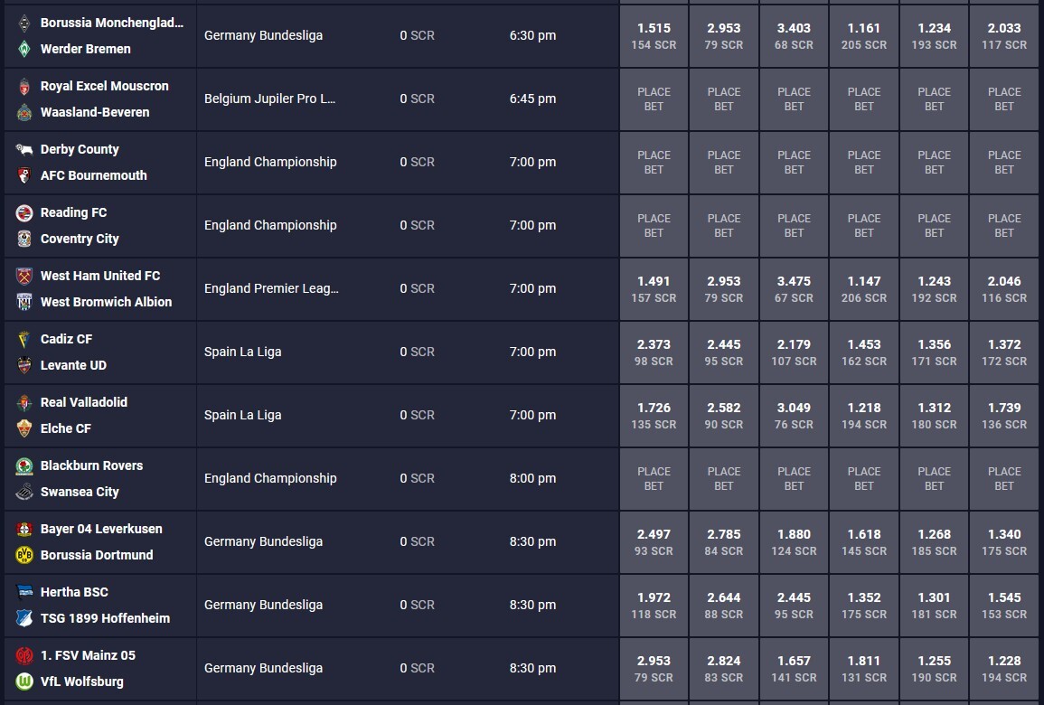Choose the 2.373 odds for Cadiz CF

click(654, 352)
